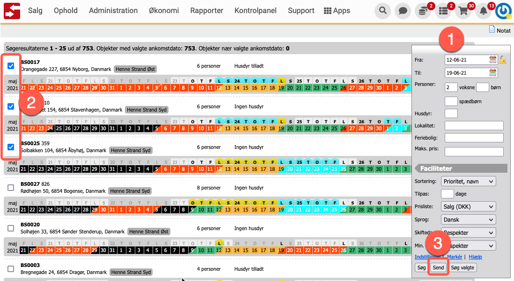The width and height of the screenshot is (514, 281).
Task: Uncheck the BS0017 checkbox
Action: click(x=11, y=66)
